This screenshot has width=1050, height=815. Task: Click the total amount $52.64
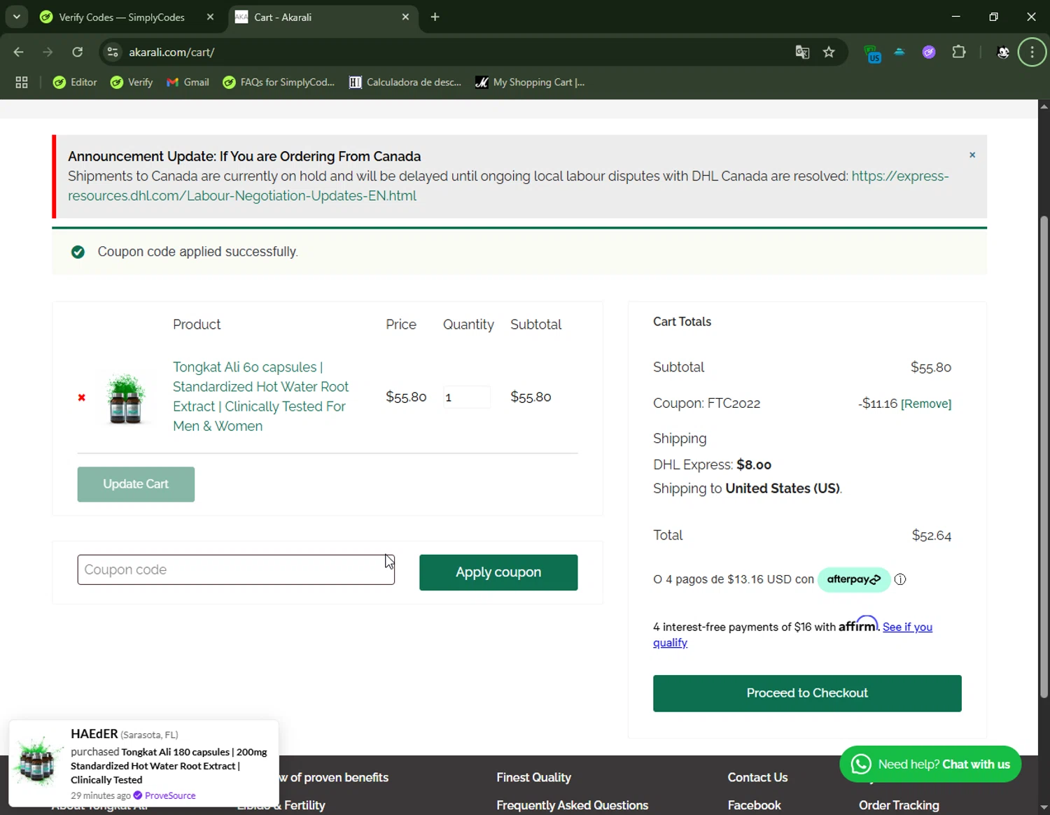(931, 536)
